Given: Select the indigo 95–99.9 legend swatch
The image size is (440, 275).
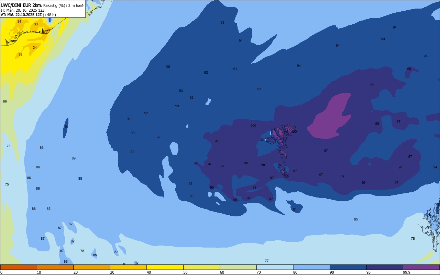Looking at the screenshot, I should (385, 267).
